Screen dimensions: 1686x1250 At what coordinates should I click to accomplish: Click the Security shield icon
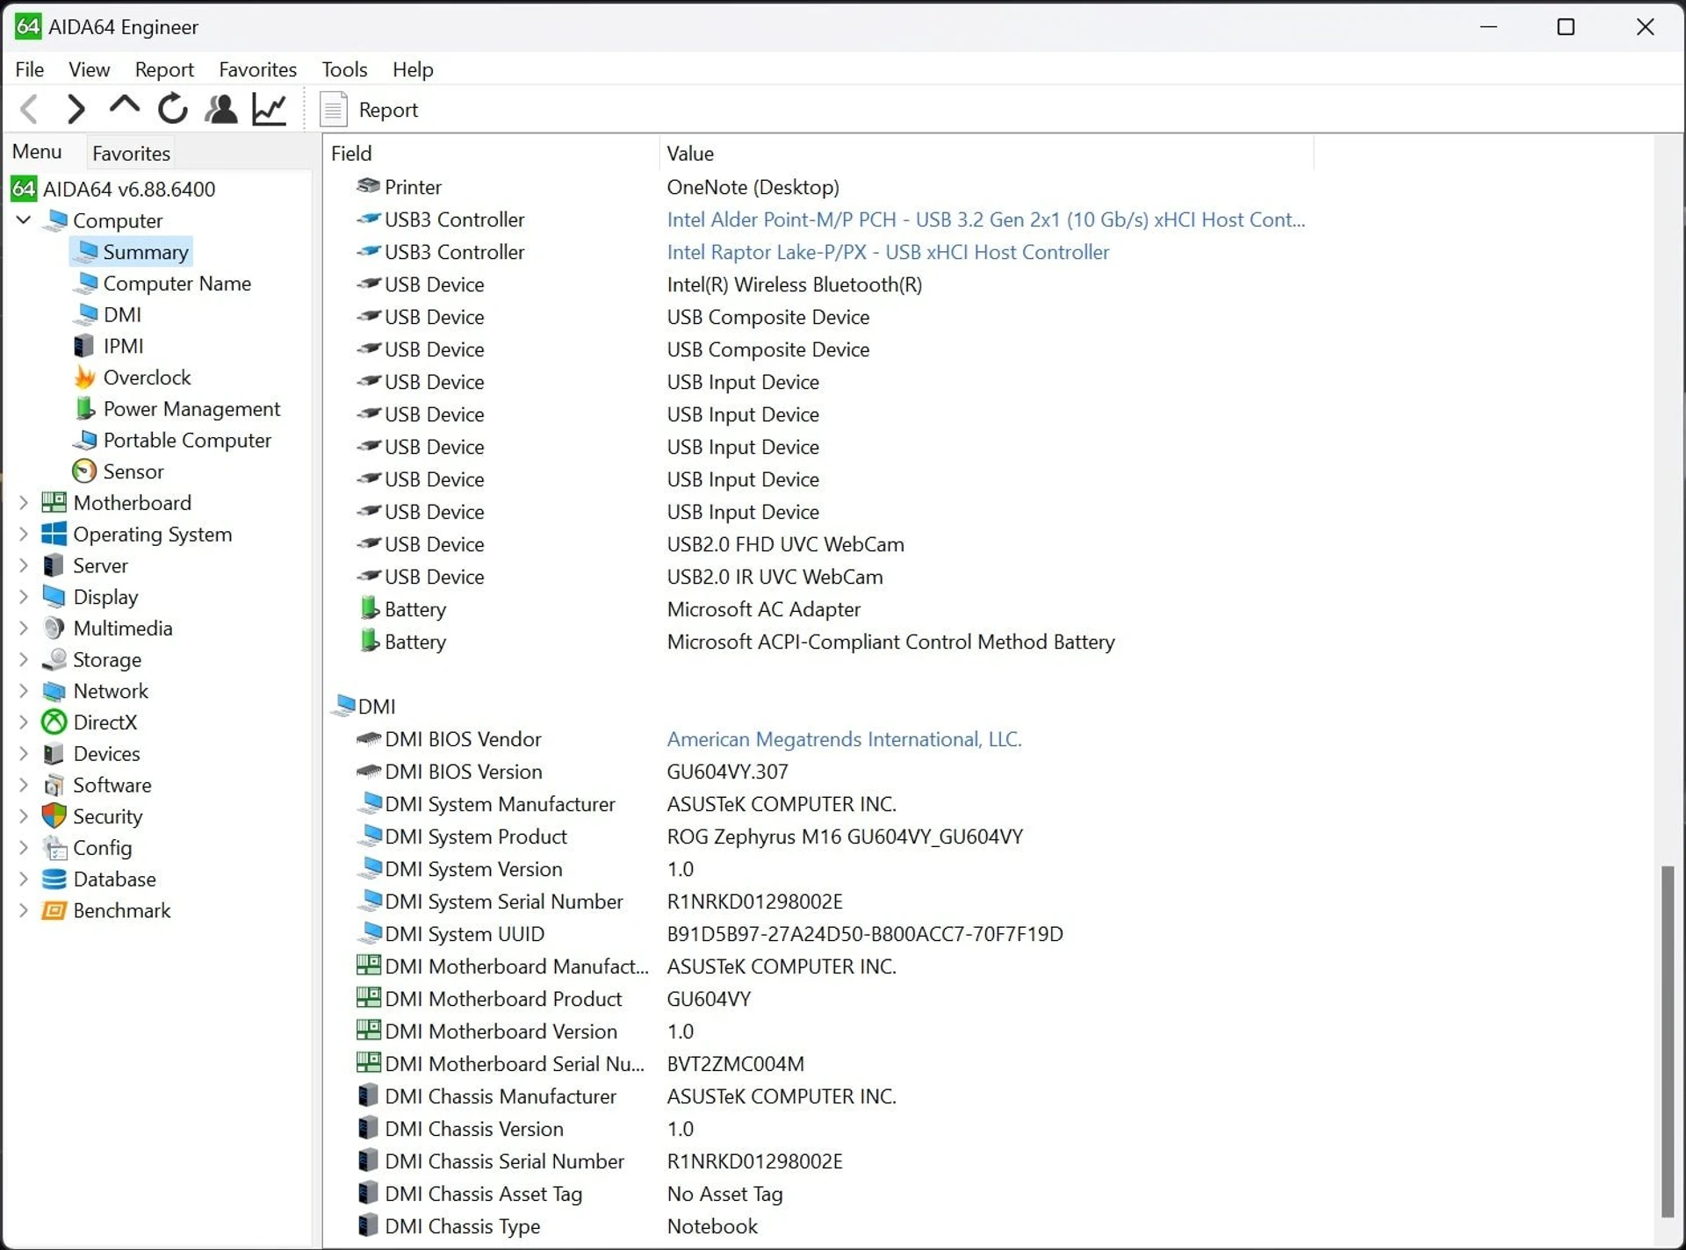click(x=54, y=816)
